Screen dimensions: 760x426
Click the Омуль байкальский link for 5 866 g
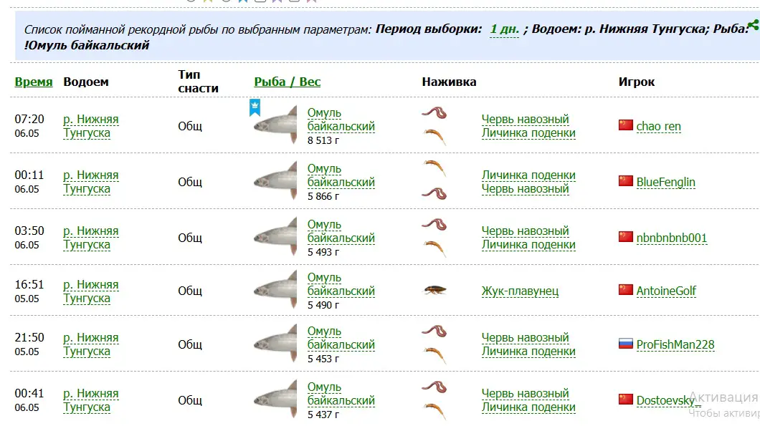click(341, 175)
